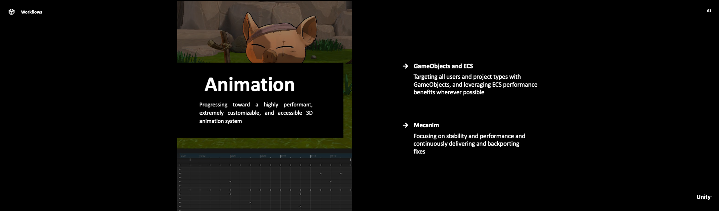This screenshot has height=211, width=719.
Task: Click the arrow beside GameObjects and ECS
Action: tap(405, 66)
